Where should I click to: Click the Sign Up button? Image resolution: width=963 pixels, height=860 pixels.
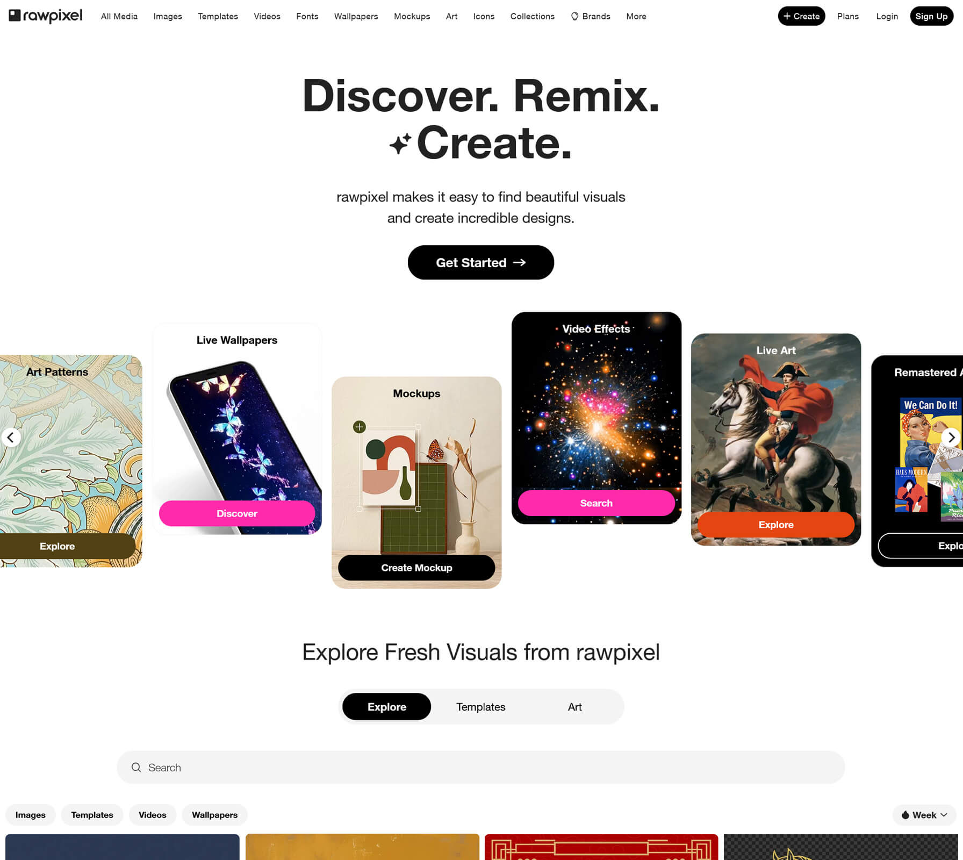931,16
